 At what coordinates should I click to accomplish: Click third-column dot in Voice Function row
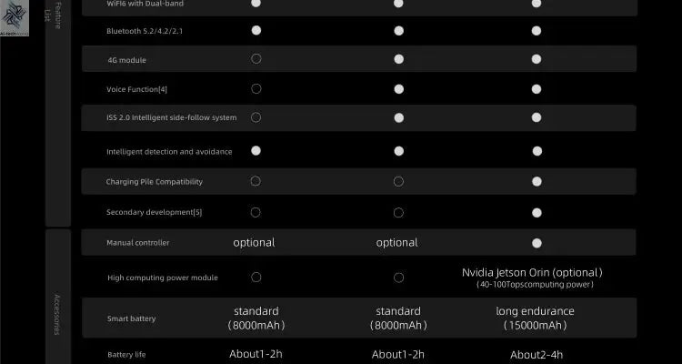[x=537, y=89]
